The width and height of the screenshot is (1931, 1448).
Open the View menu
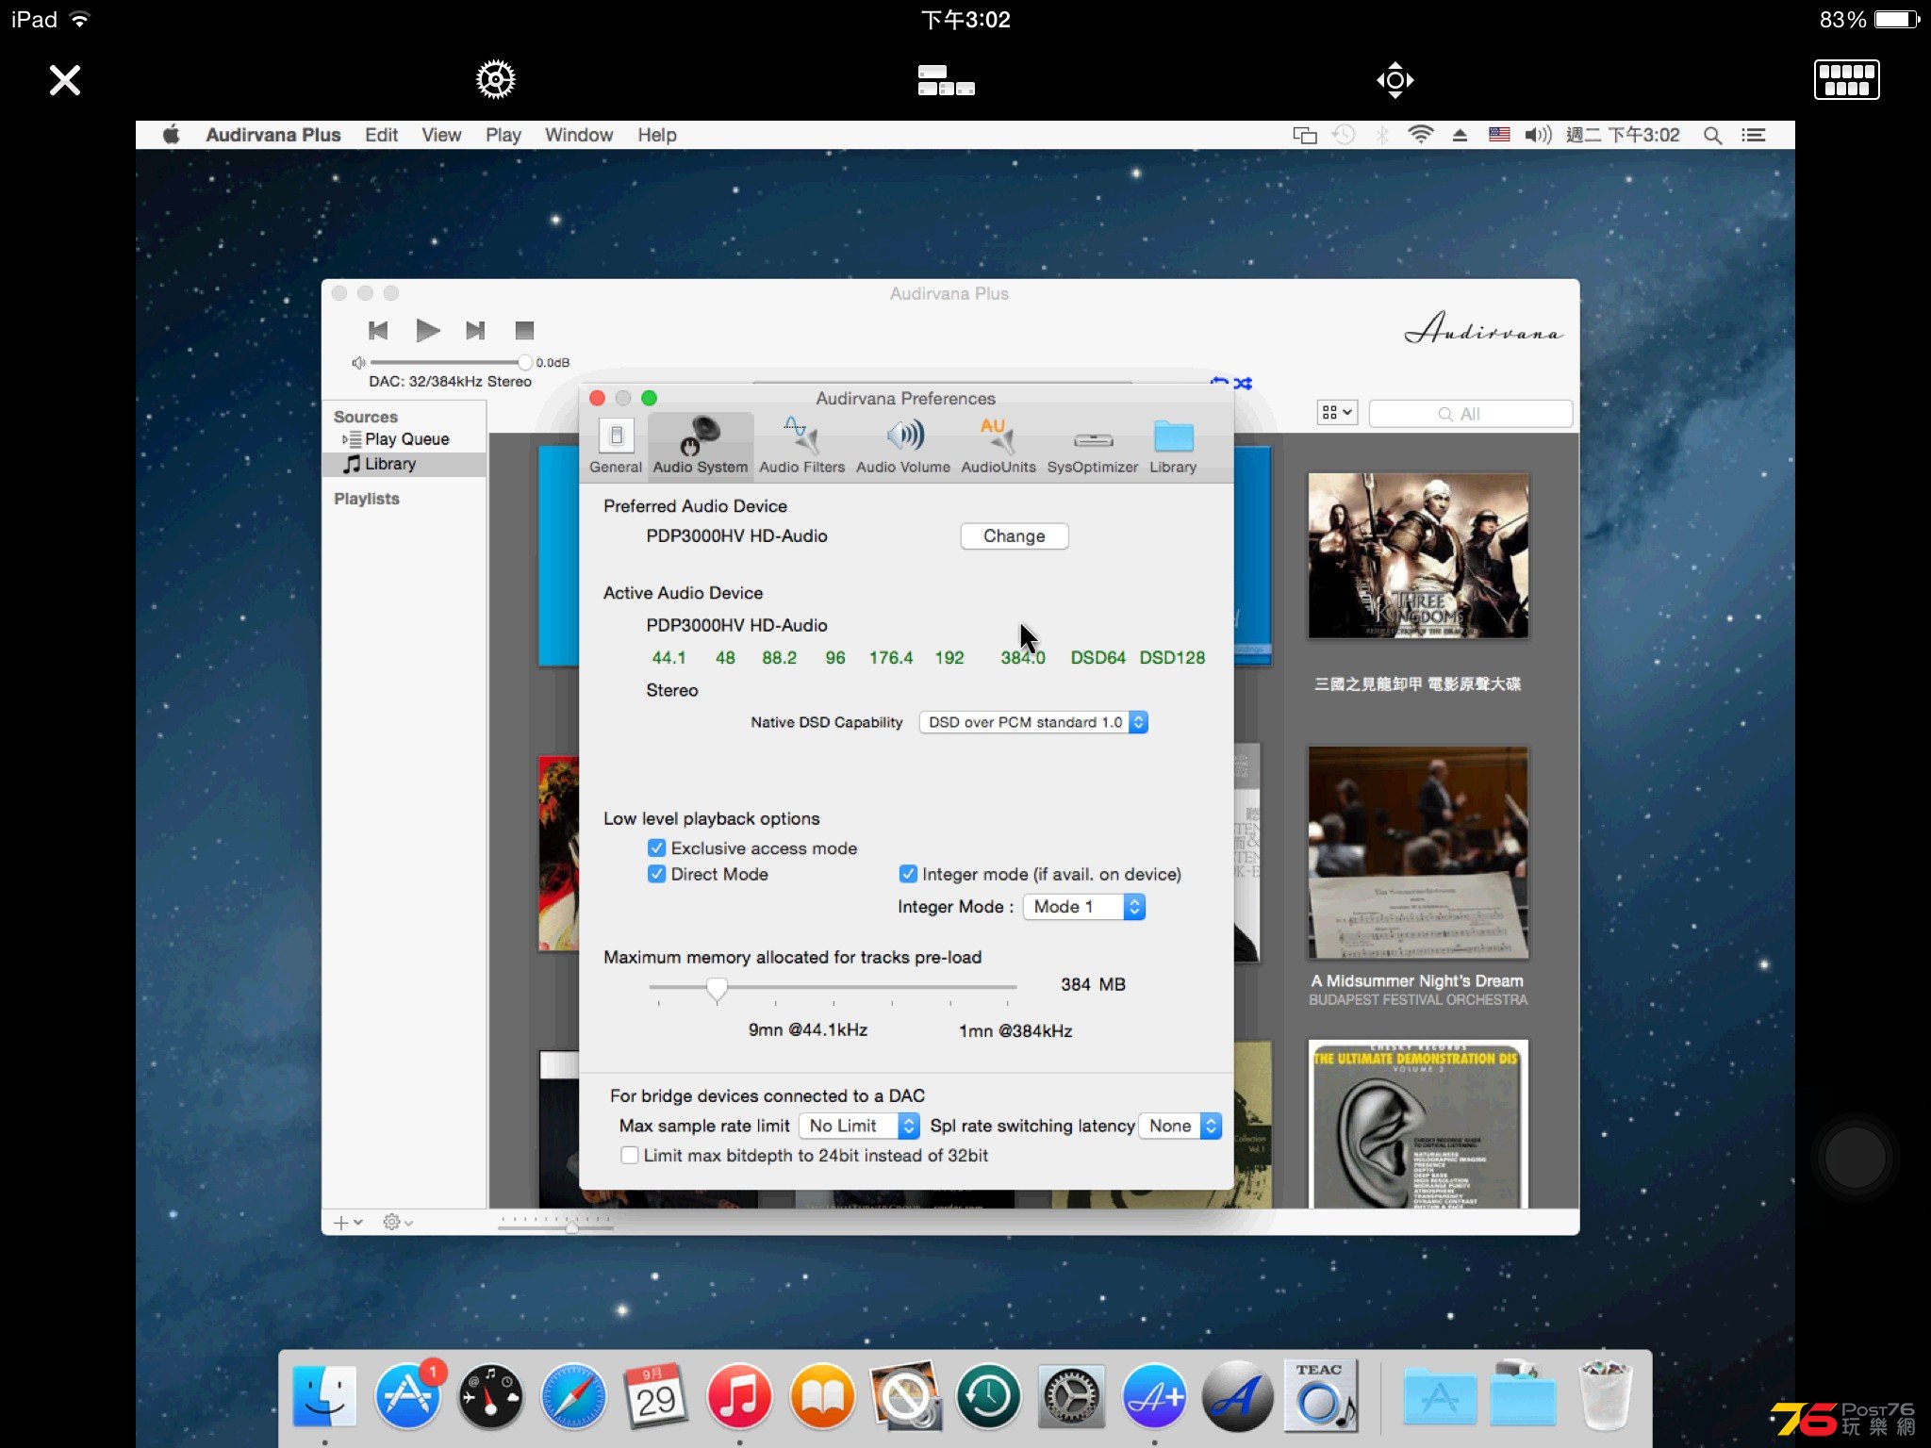(441, 135)
